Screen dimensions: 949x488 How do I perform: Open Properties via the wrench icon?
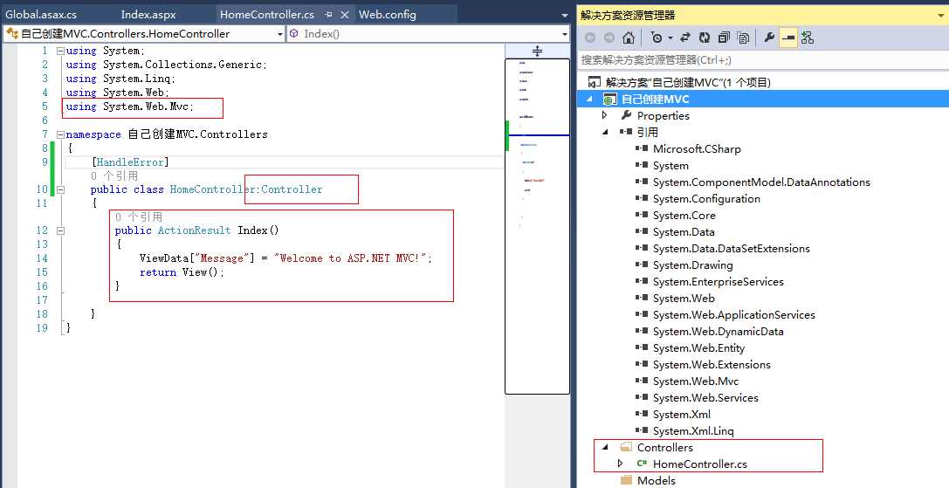click(769, 38)
